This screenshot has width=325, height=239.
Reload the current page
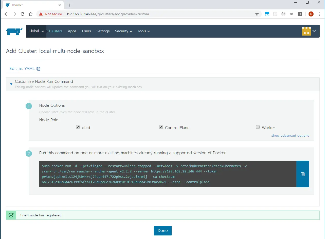tap(23, 14)
